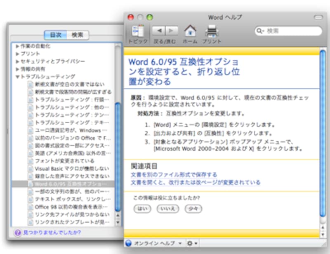
Task: Open link 文書を別のファイル形式で保存する
Action: click(174, 175)
